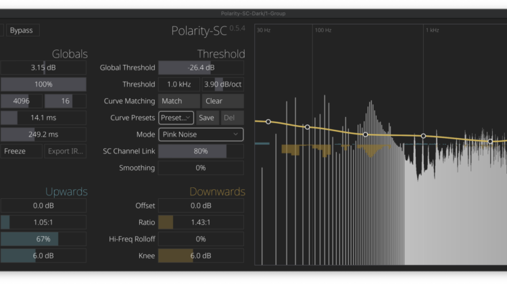507x284 pixels.
Task: Click the 100 Hz frequency label
Action: coord(323,30)
